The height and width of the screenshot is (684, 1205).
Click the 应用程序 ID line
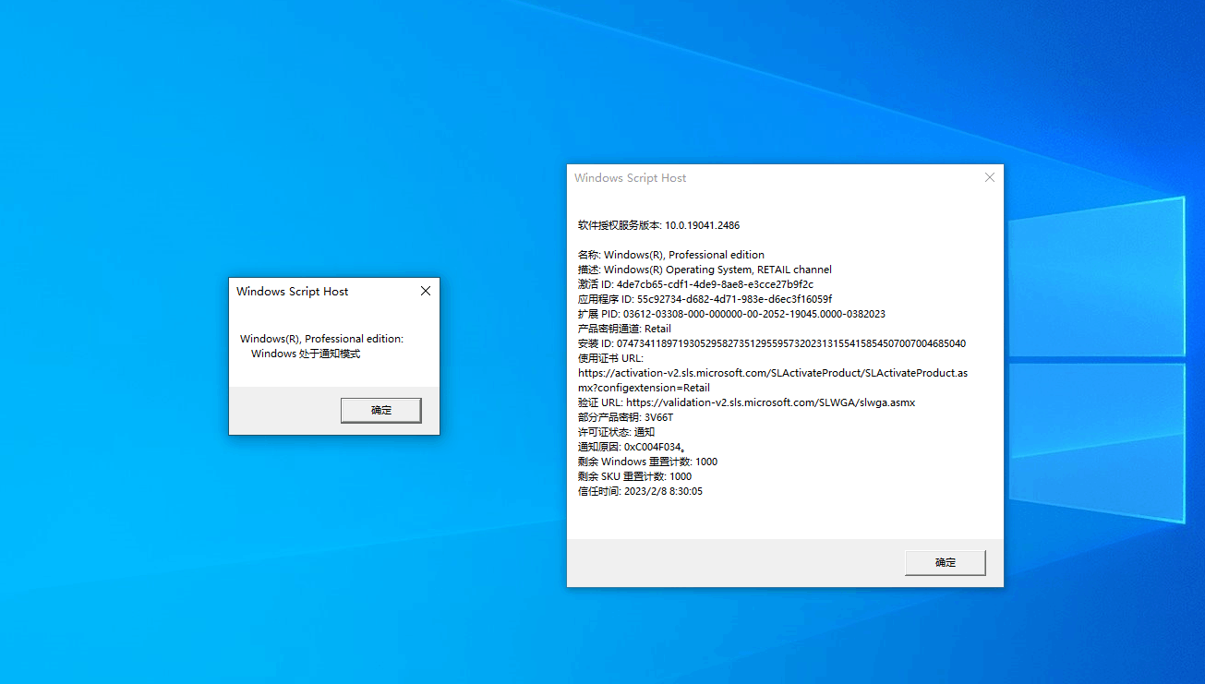(705, 299)
